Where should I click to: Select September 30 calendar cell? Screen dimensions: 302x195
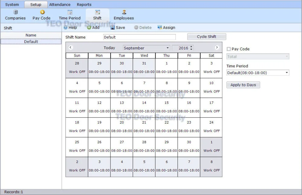point(189,147)
